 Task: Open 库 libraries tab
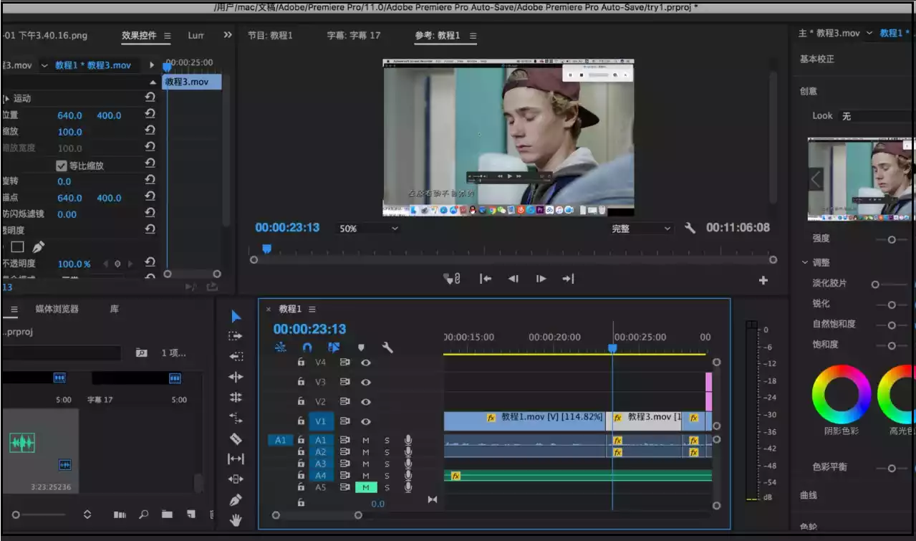(x=115, y=309)
